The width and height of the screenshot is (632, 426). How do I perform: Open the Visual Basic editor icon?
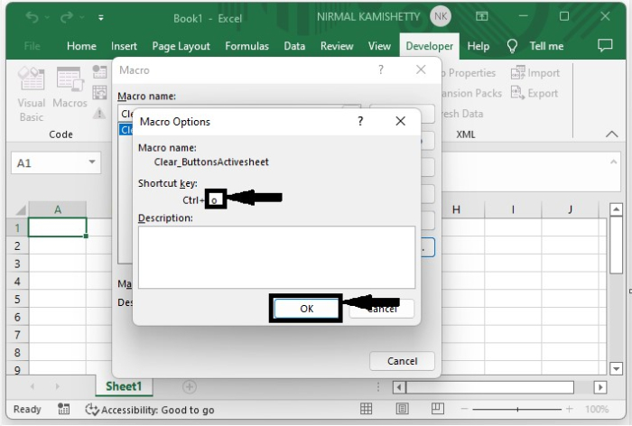tap(31, 78)
